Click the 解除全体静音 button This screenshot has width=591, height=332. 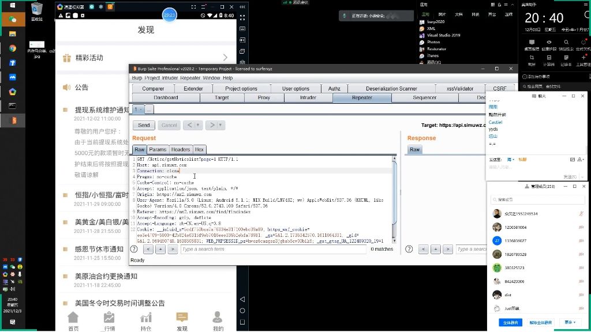point(540,323)
